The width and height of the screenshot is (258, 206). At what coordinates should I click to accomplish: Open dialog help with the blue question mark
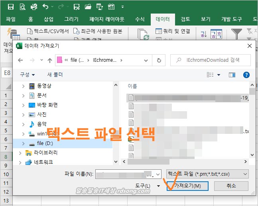point(246,75)
